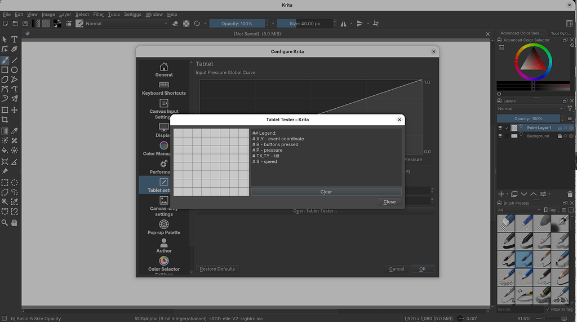Open General settings in Configure Krita

pyautogui.click(x=164, y=69)
